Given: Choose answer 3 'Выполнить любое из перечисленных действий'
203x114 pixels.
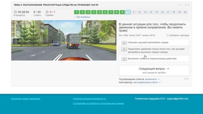Looking at the screenshot, I should tap(154, 59).
